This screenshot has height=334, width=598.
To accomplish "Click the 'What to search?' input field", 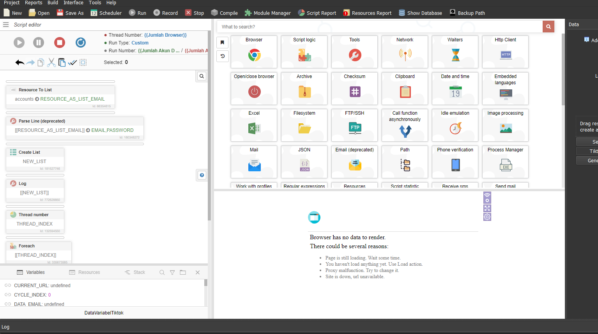I will 380,27.
